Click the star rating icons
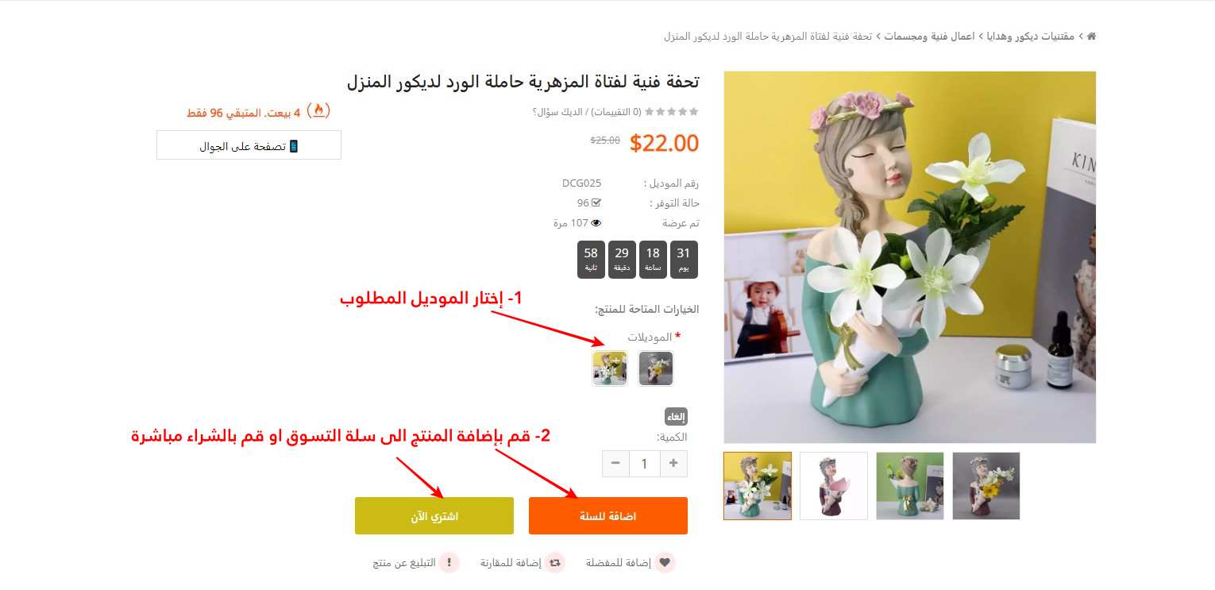The width and height of the screenshot is (1215, 590). tap(672, 112)
